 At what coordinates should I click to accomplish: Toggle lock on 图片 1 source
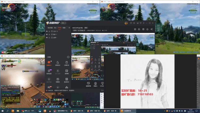pos(49,34)
